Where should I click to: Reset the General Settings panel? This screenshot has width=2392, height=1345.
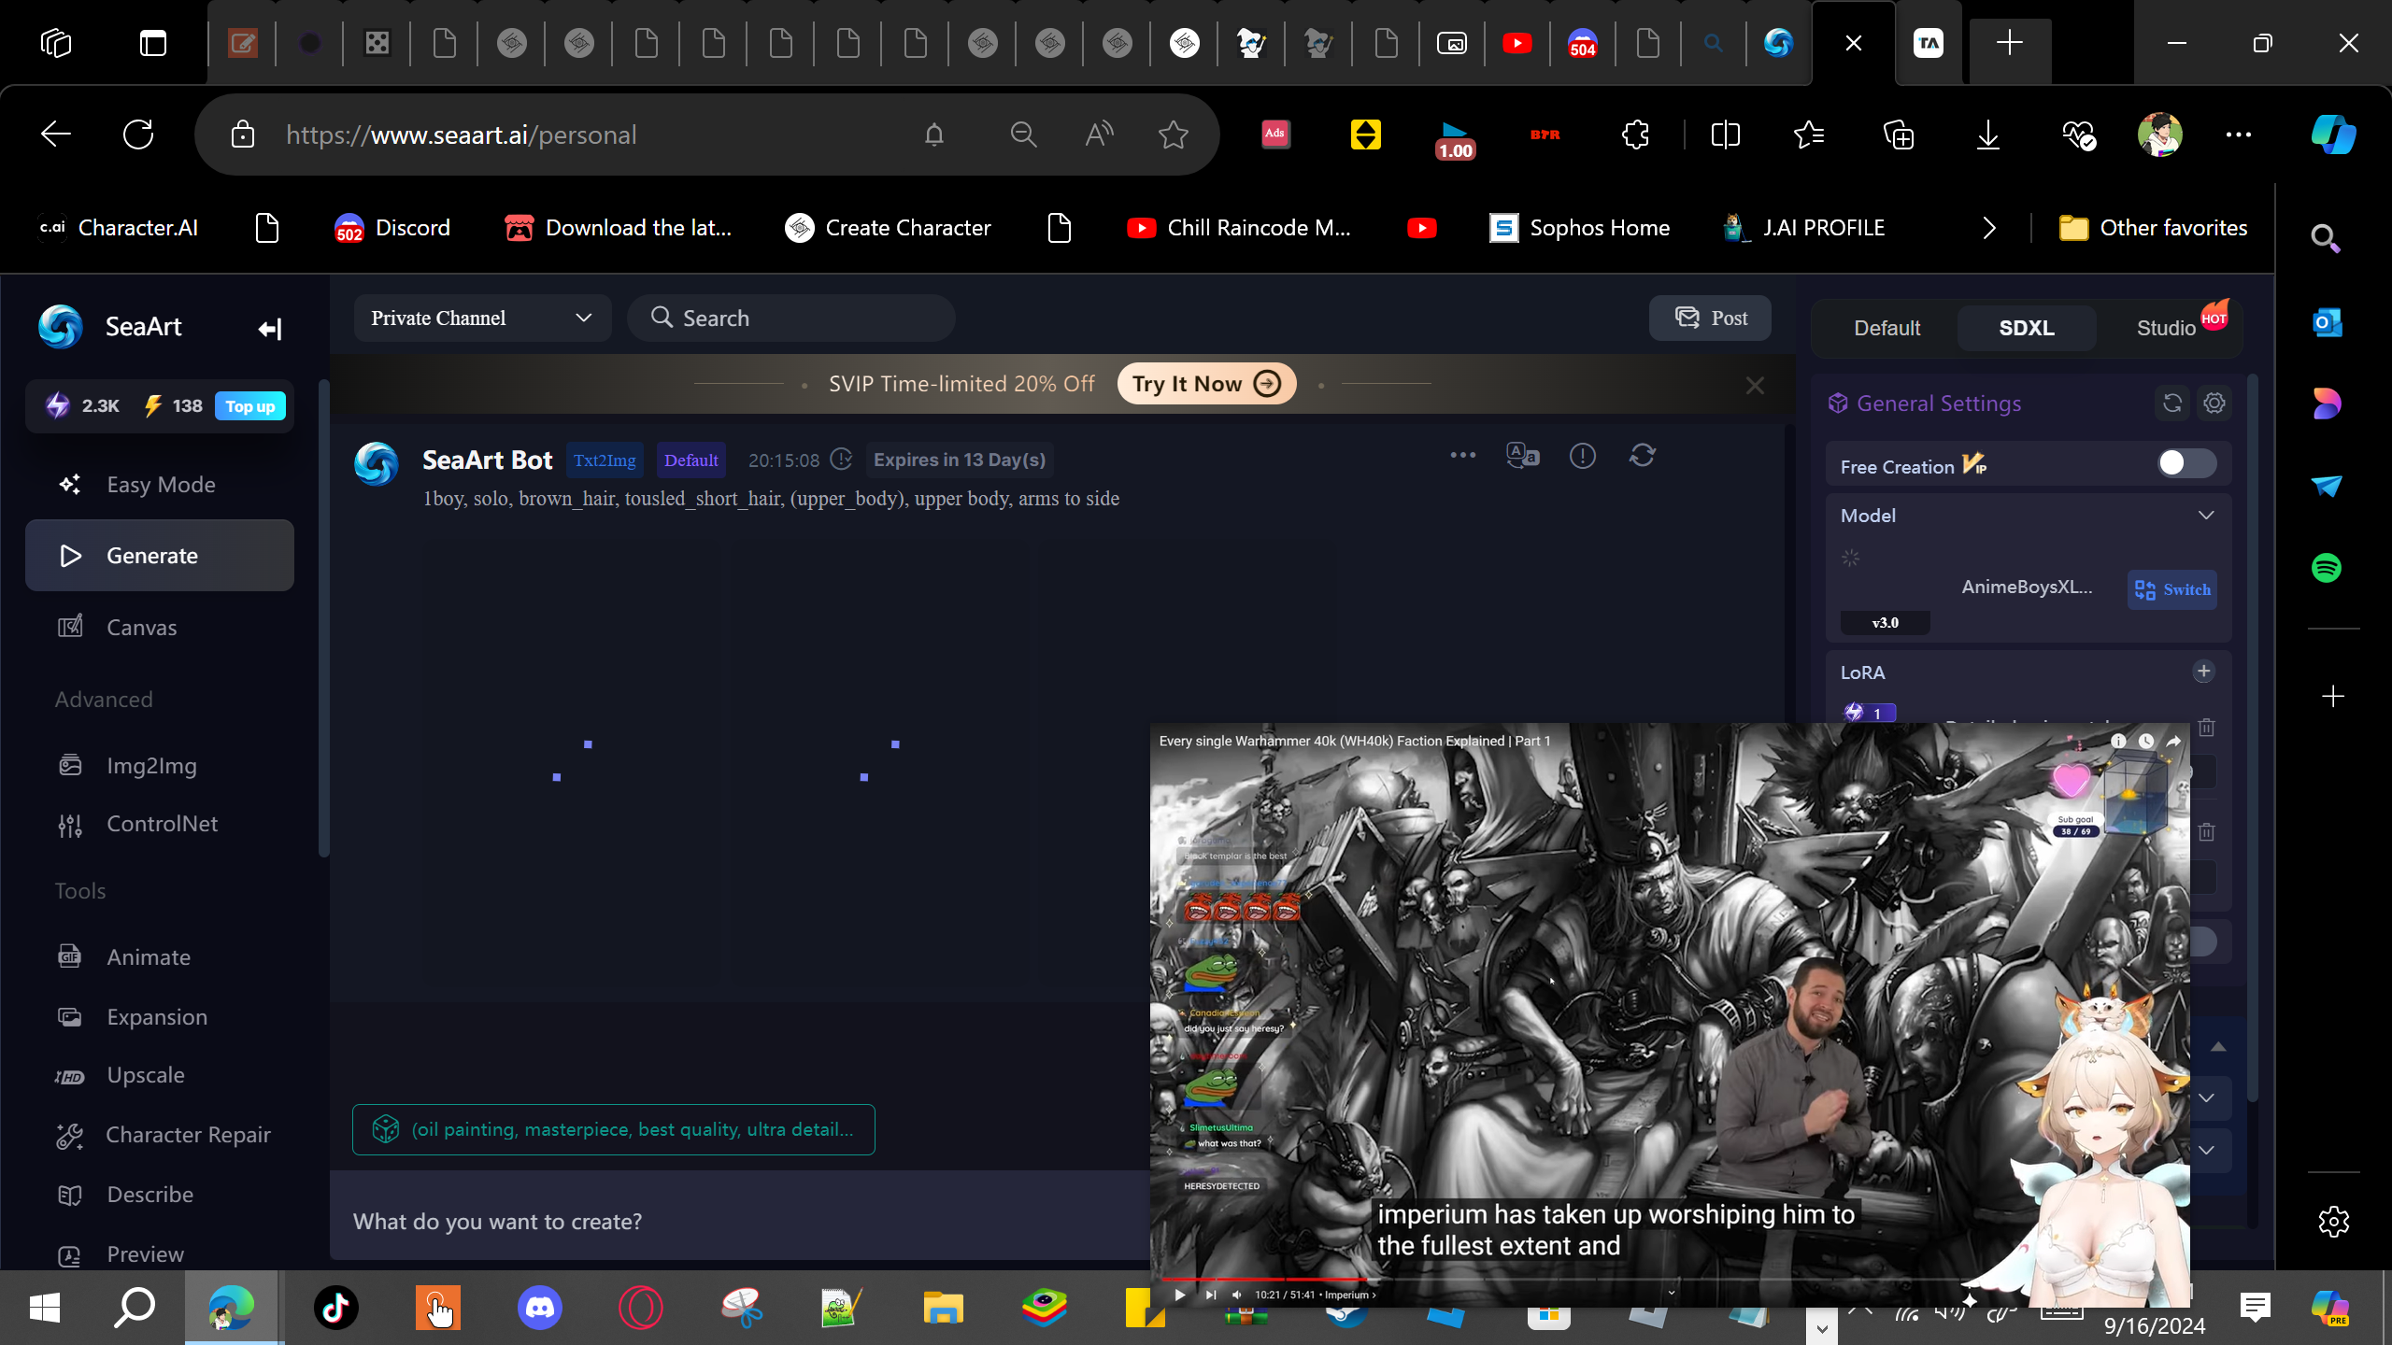(x=2172, y=403)
